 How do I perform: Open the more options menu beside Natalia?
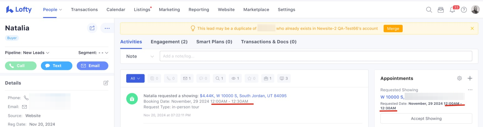pos(107,28)
